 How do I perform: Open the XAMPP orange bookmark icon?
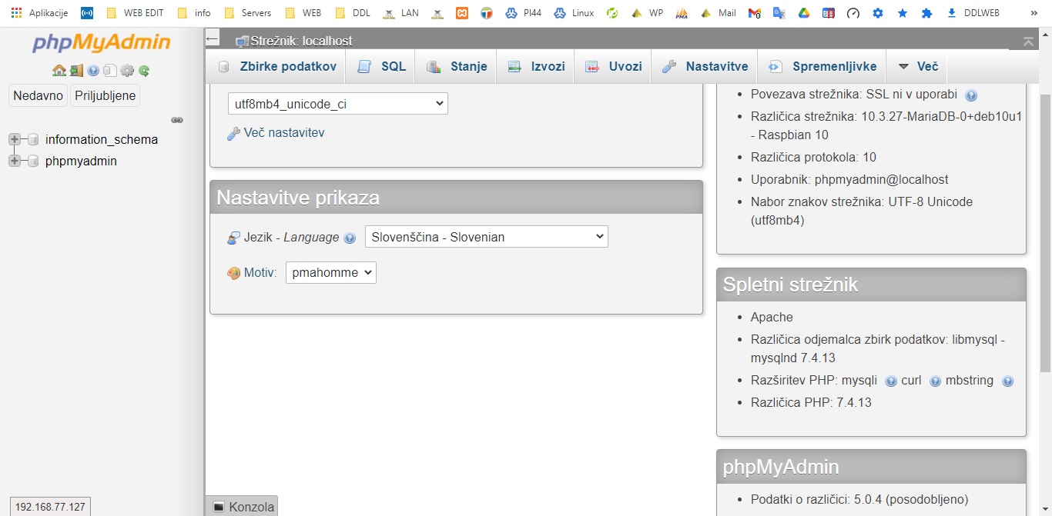point(461,13)
